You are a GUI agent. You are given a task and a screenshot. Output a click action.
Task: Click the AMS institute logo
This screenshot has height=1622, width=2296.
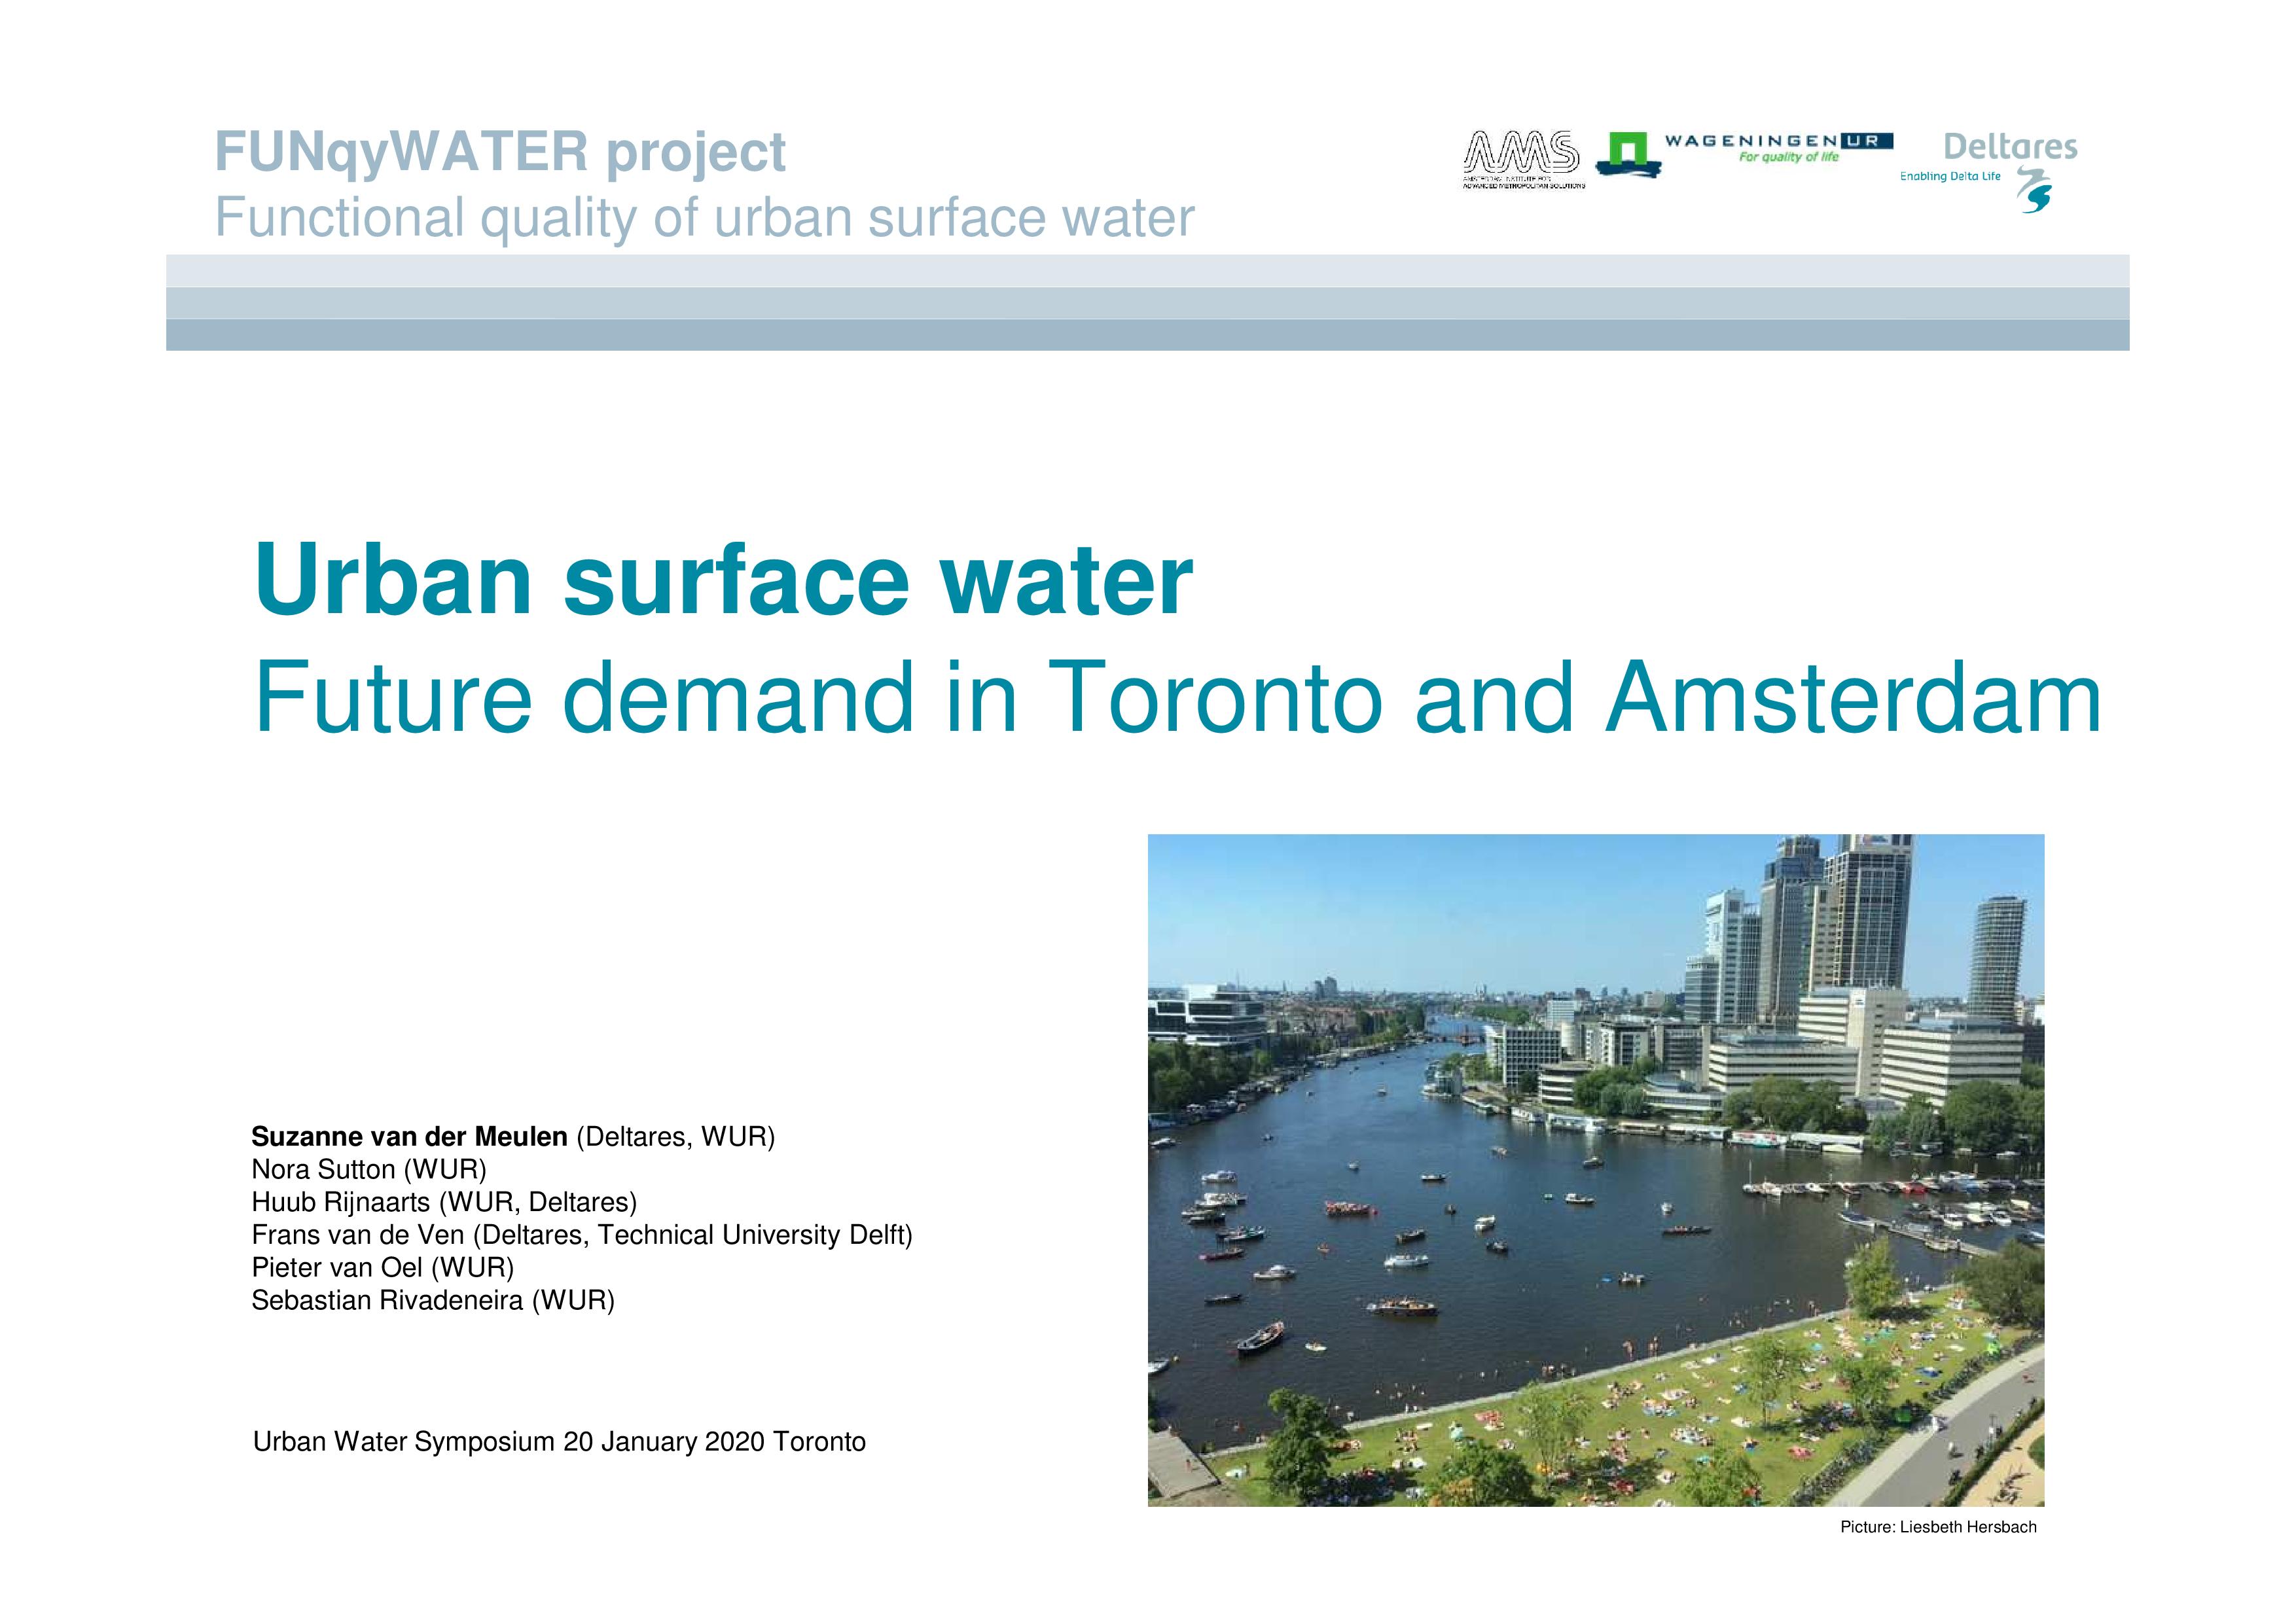[1522, 159]
